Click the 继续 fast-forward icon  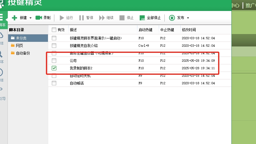[x=102, y=18]
